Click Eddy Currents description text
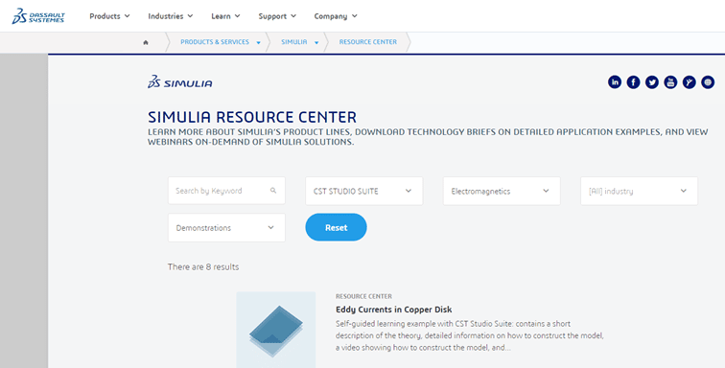The height and width of the screenshot is (368, 725). [470, 335]
